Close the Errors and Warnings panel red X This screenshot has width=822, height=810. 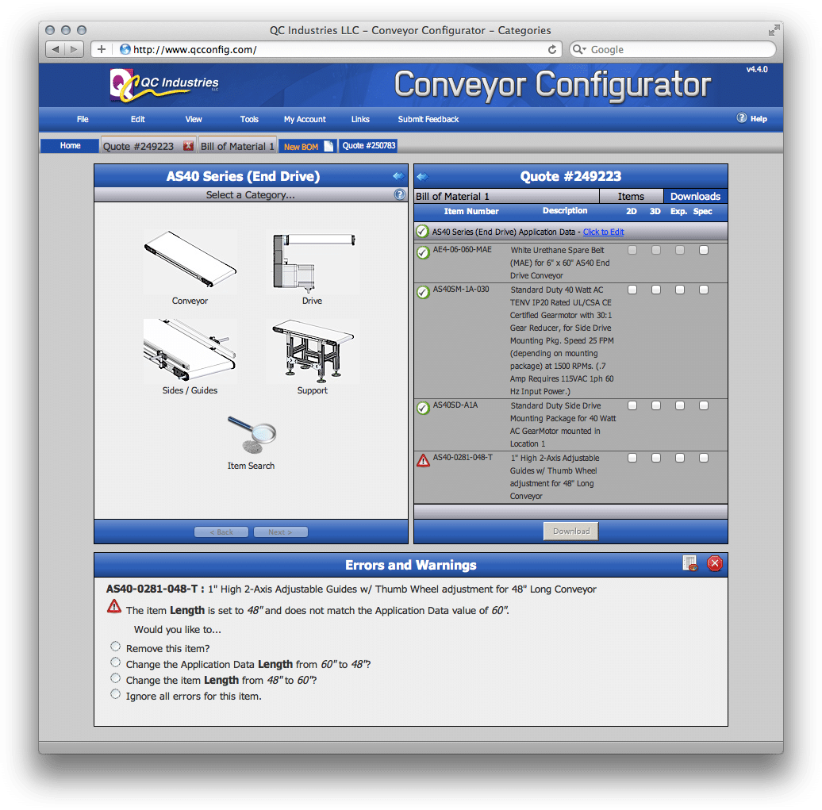tap(714, 563)
